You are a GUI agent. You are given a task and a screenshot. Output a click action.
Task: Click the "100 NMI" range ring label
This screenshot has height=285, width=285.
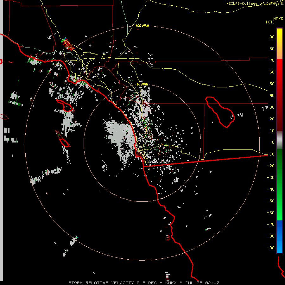(142, 26)
